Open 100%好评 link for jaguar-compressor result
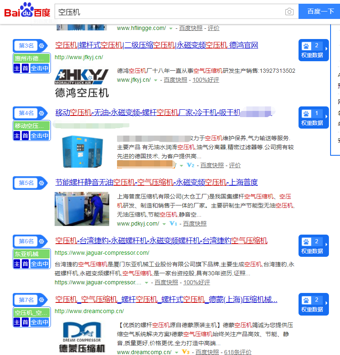 197,283
